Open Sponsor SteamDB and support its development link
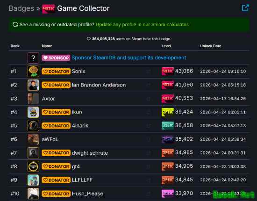The image size is (257, 201). 129,57
